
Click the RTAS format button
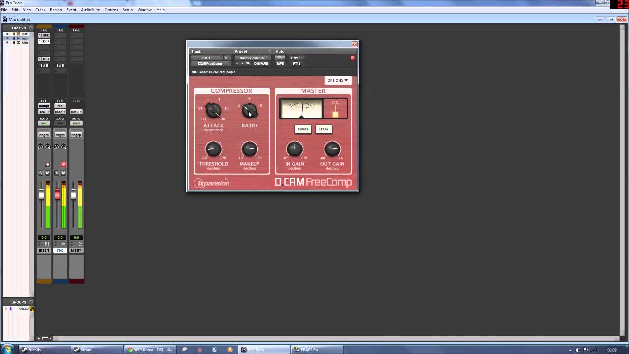coord(297,64)
